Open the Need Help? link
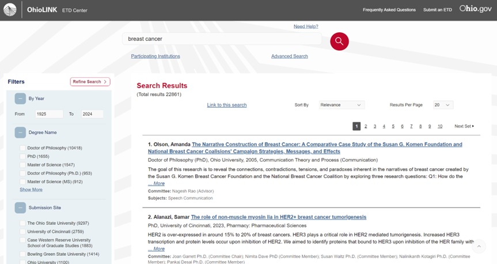Viewport: 497px width, 264px height. tap(306, 27)
